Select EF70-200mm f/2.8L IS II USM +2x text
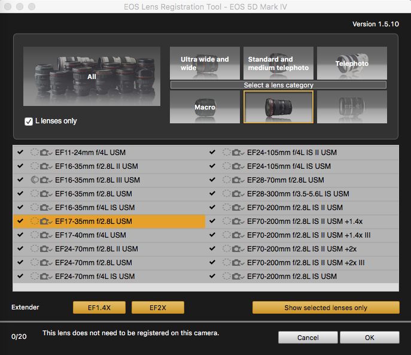 tap(302, 249)
